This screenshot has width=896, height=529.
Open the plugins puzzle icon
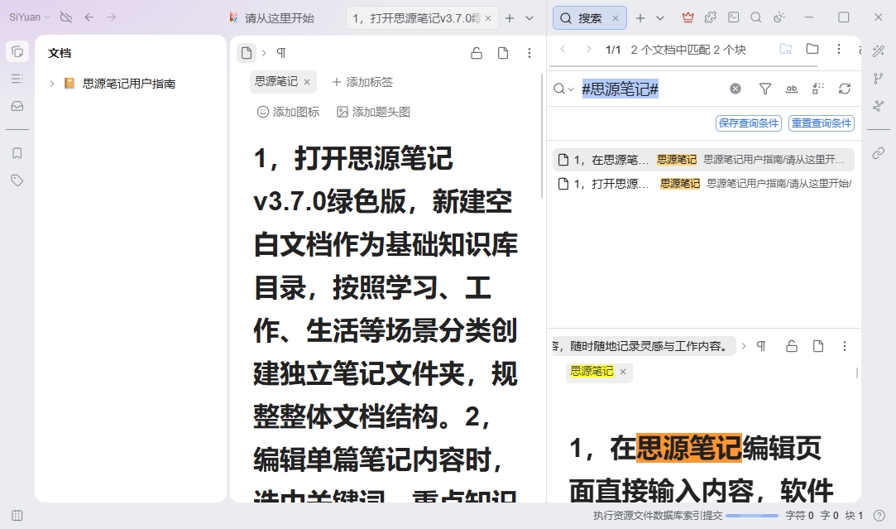[x=711, y=17]
